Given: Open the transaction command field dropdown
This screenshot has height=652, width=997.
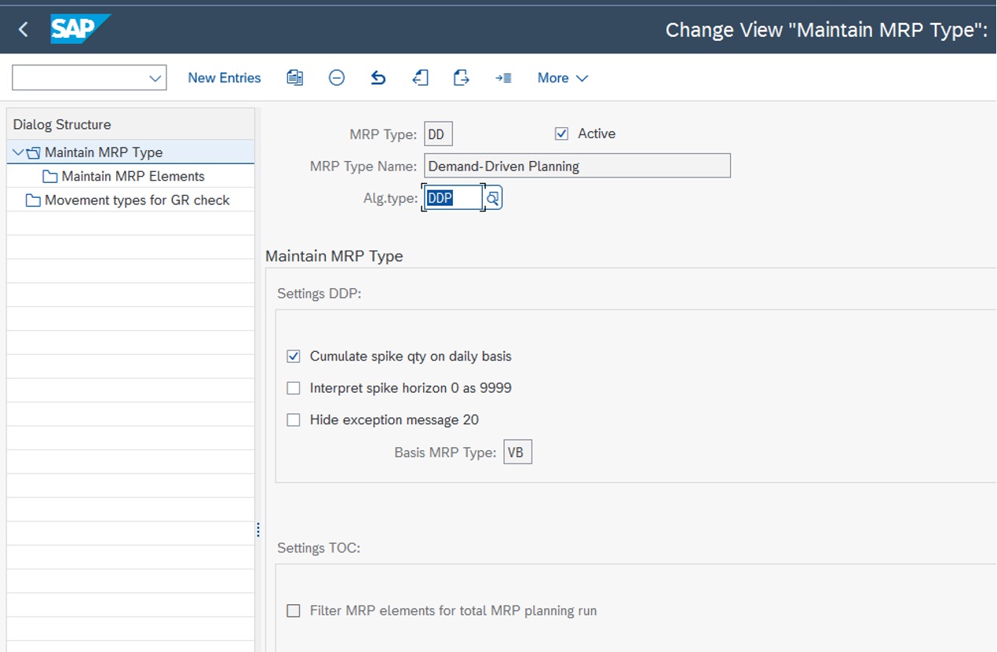Looking at the screenshot, I should pos(154,77).
